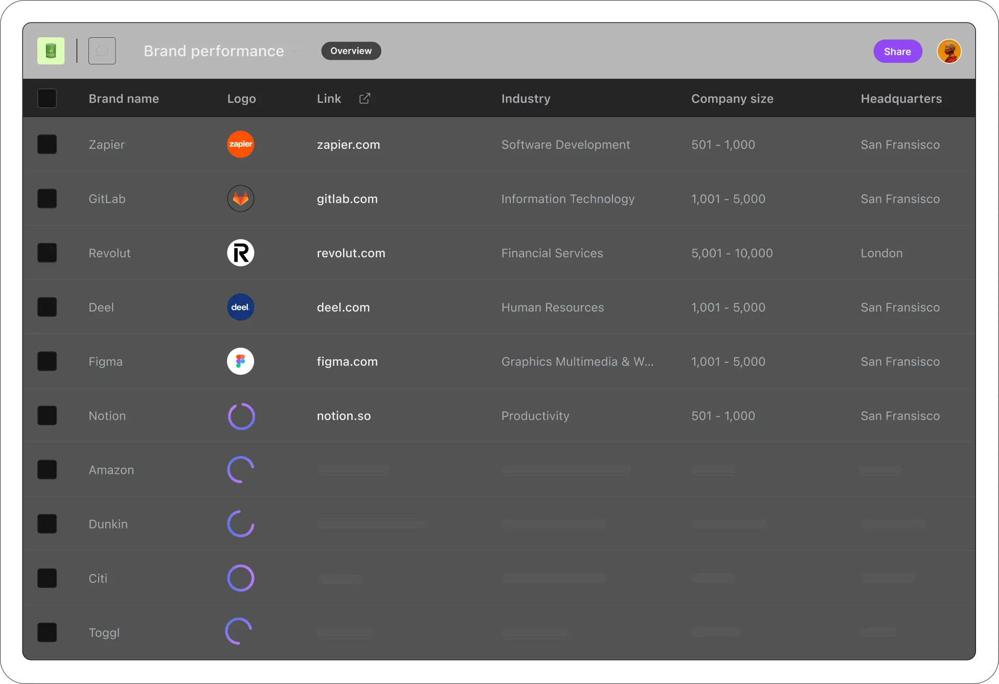Viewport: 999px width, 684px height.
Task: Check the Figma row checkbox
Action: (47, 361)
